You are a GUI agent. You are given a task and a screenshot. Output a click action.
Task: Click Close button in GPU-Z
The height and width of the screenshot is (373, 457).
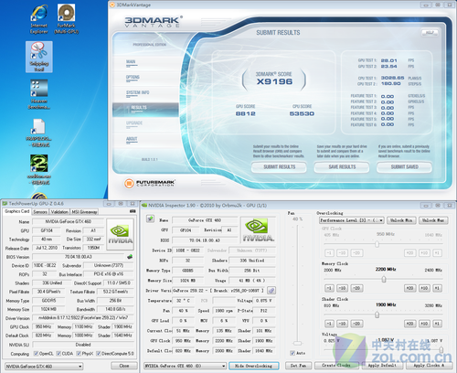tap(124, 366)
